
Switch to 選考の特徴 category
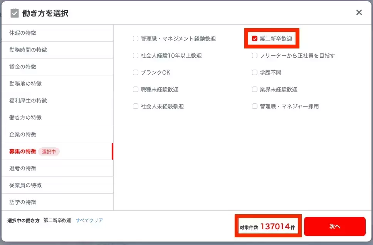click(57, 168)
